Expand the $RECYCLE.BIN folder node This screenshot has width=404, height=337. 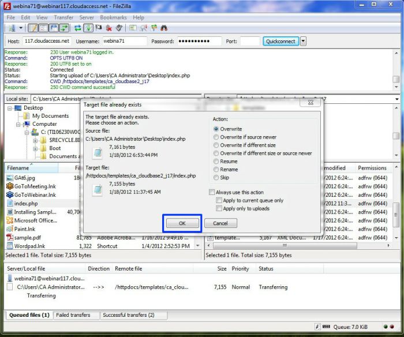tap(35, 141)
